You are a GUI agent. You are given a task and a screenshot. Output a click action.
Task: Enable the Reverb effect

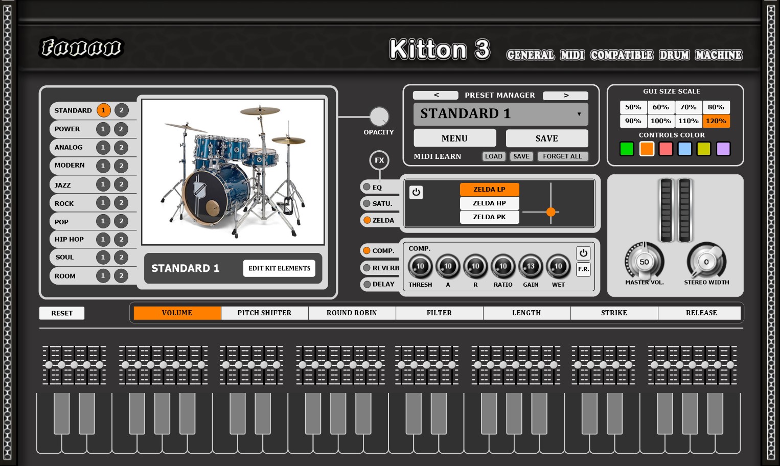pos(366,268)
